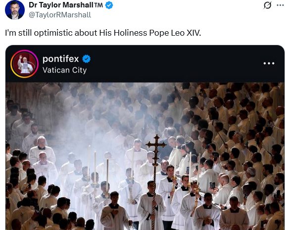Click the Grok slashed-circle icon
Screen dimensions: 293x230
[267, 5]
